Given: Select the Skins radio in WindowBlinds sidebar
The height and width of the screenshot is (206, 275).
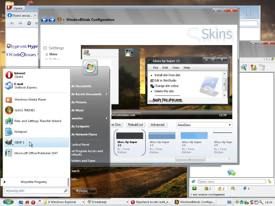Looking at the screenshot, I should tap(47, 54).
